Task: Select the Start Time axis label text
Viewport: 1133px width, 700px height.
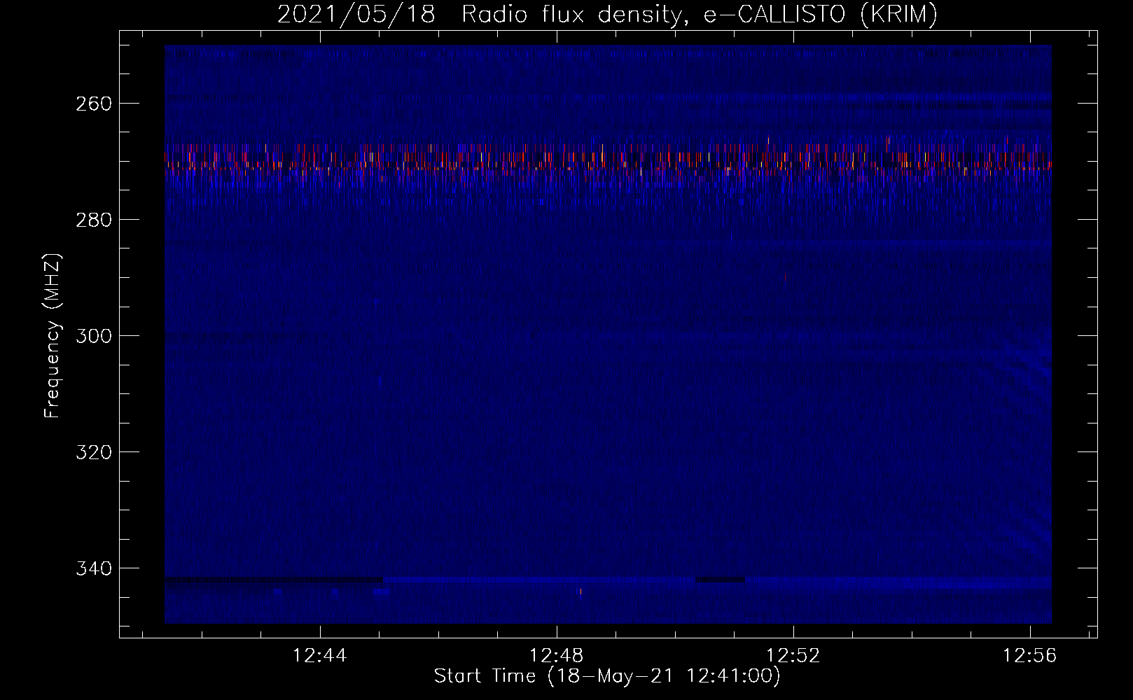Action: [x=607, y=676]
